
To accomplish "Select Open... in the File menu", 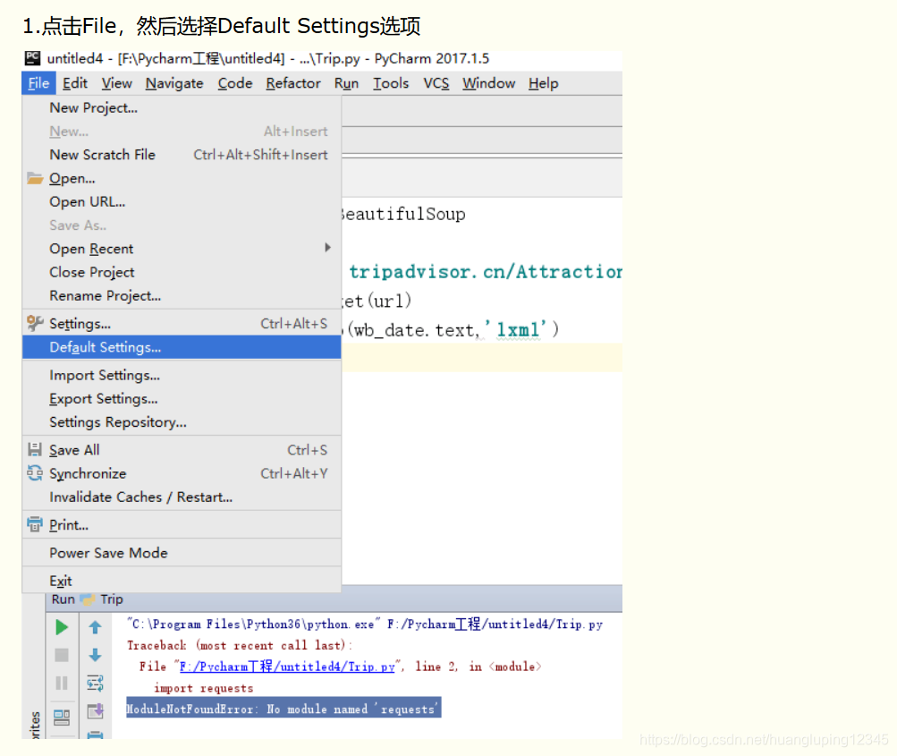I will [182, 179].
